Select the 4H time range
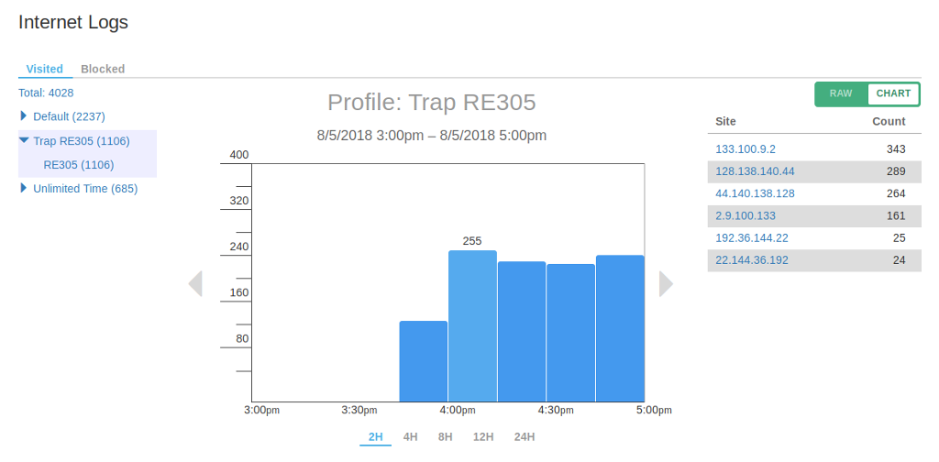 (411, 437)
